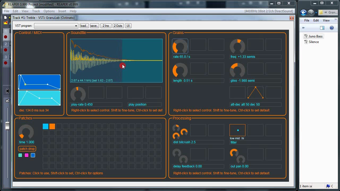Click the play-rate 0.450 value field
The width and height of the screenshot is (340, 191).
coord(96,105)
